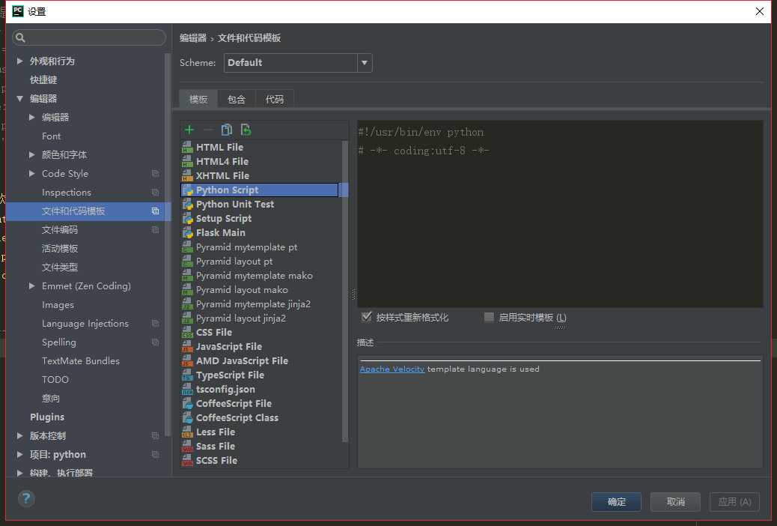This screenshot has width=777, height=526.
Task: Click the copy template icon
Action: (x=227, y=130)
